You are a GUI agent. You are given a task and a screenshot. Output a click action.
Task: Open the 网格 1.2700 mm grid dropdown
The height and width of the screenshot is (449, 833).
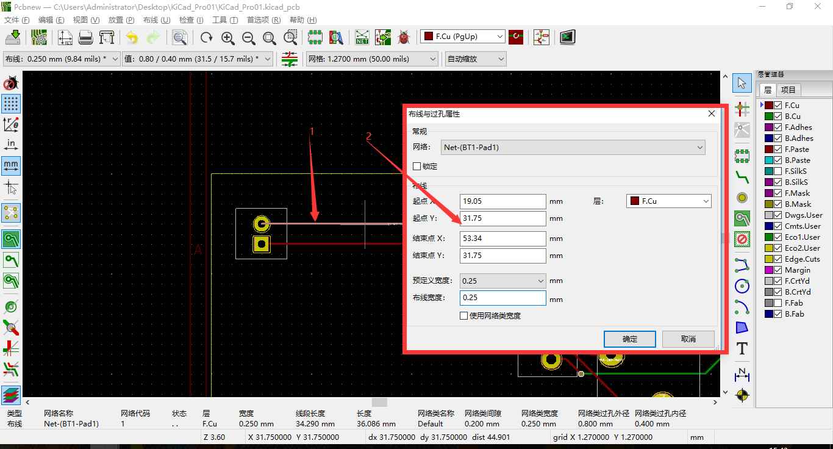[372, 59]
